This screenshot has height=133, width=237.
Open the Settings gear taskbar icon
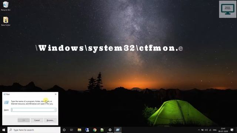110,130
